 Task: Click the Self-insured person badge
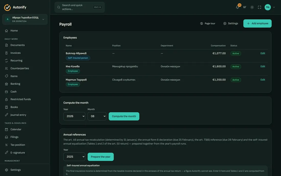(x=78, y=58)
